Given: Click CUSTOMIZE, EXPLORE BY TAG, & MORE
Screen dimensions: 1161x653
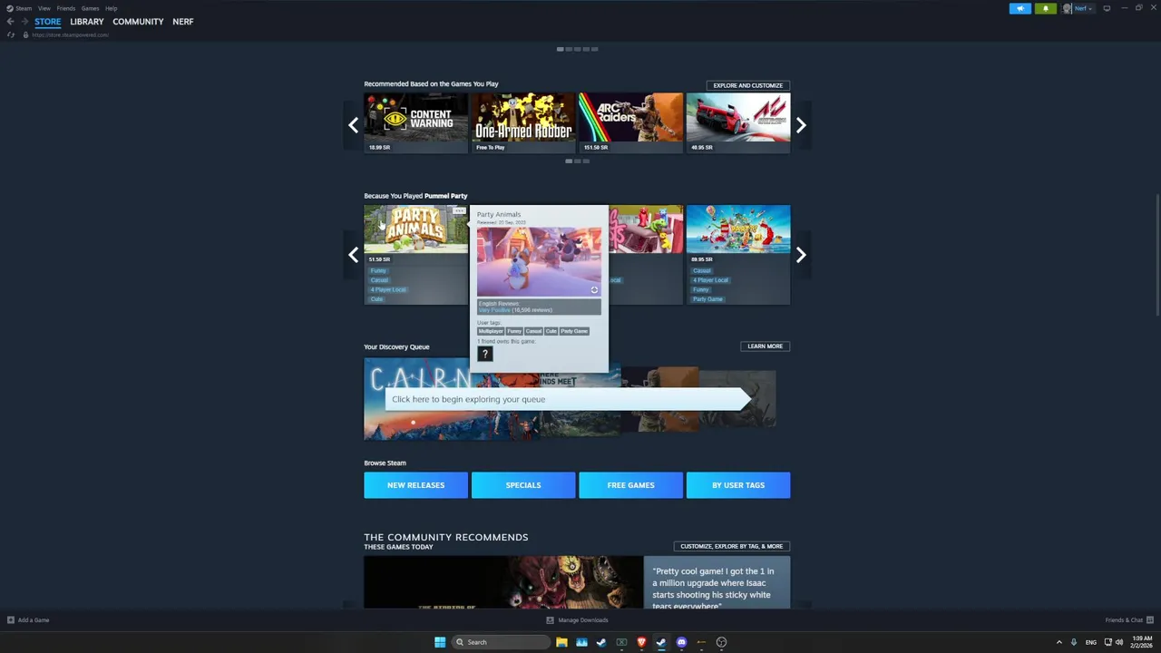Looking at the screenshot, I should [731, 546].
